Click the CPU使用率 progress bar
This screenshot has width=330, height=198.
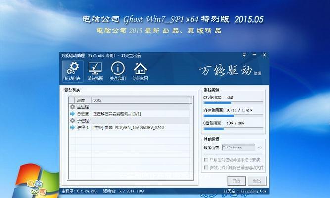point(233,103)
